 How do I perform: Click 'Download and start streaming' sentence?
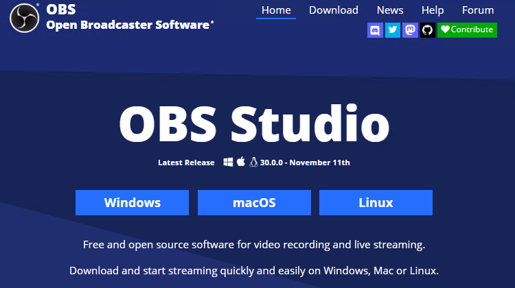coord(254,271)
